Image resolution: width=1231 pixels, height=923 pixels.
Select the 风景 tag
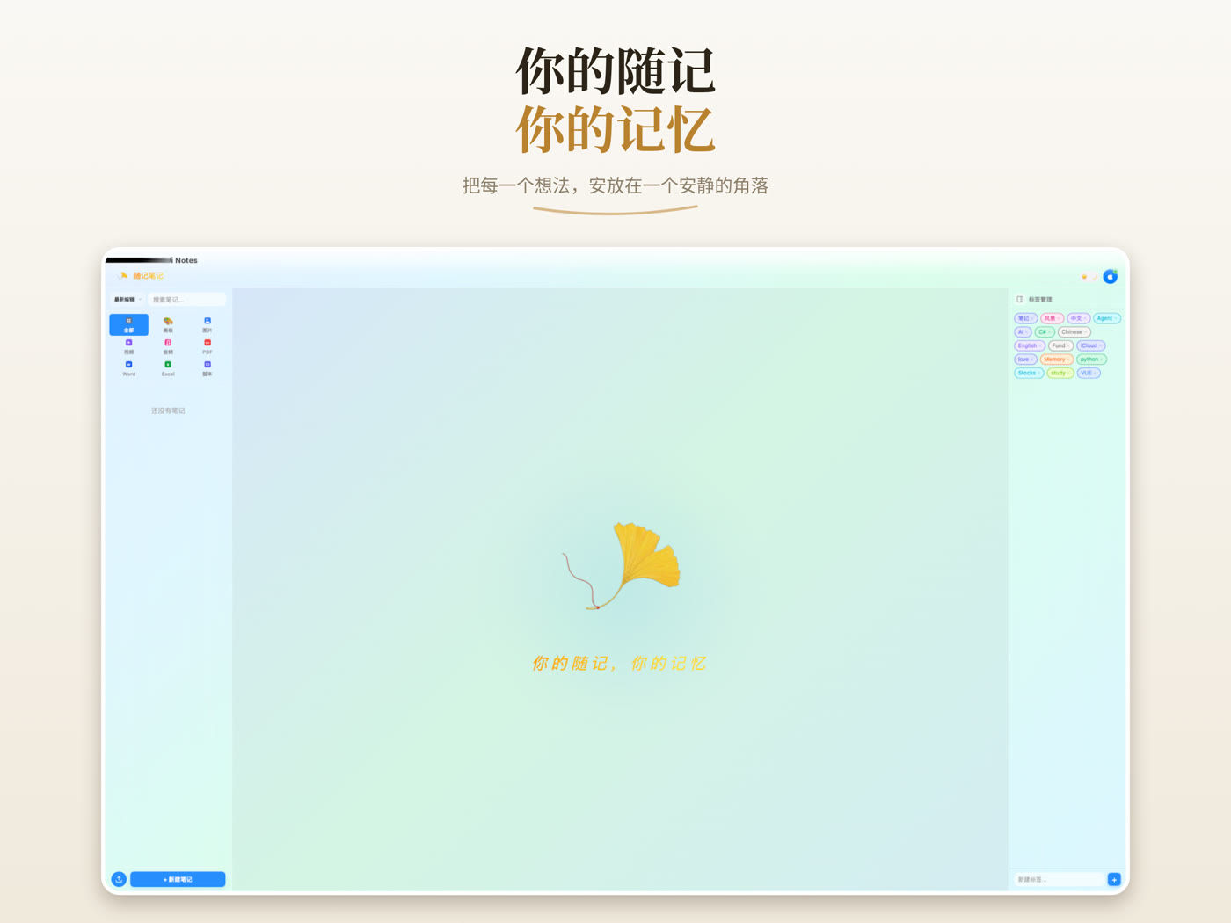pos(1053,318)
